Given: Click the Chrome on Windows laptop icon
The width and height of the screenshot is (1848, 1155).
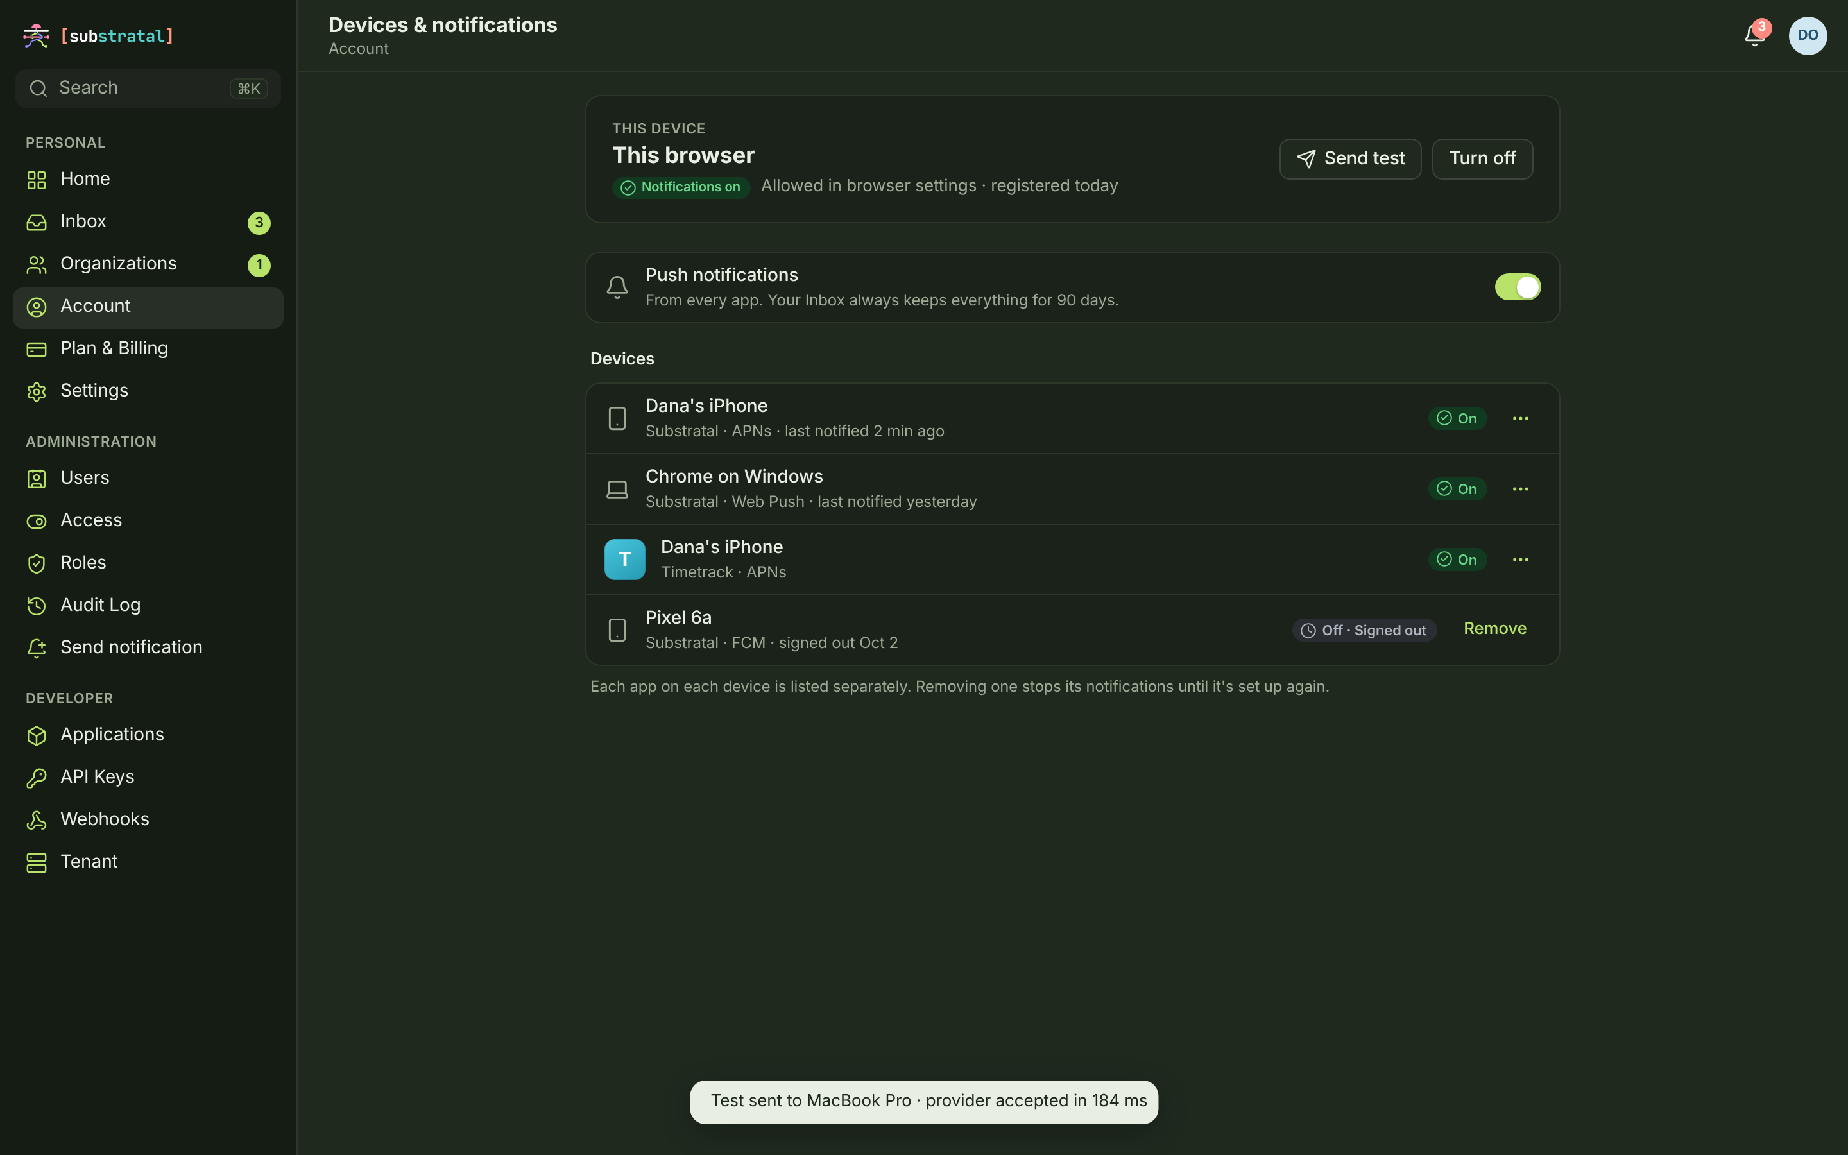Looking at the screenshot, I should pyautogui.click(x=617, y=489).
